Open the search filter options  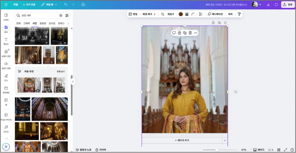pos(67,15)
